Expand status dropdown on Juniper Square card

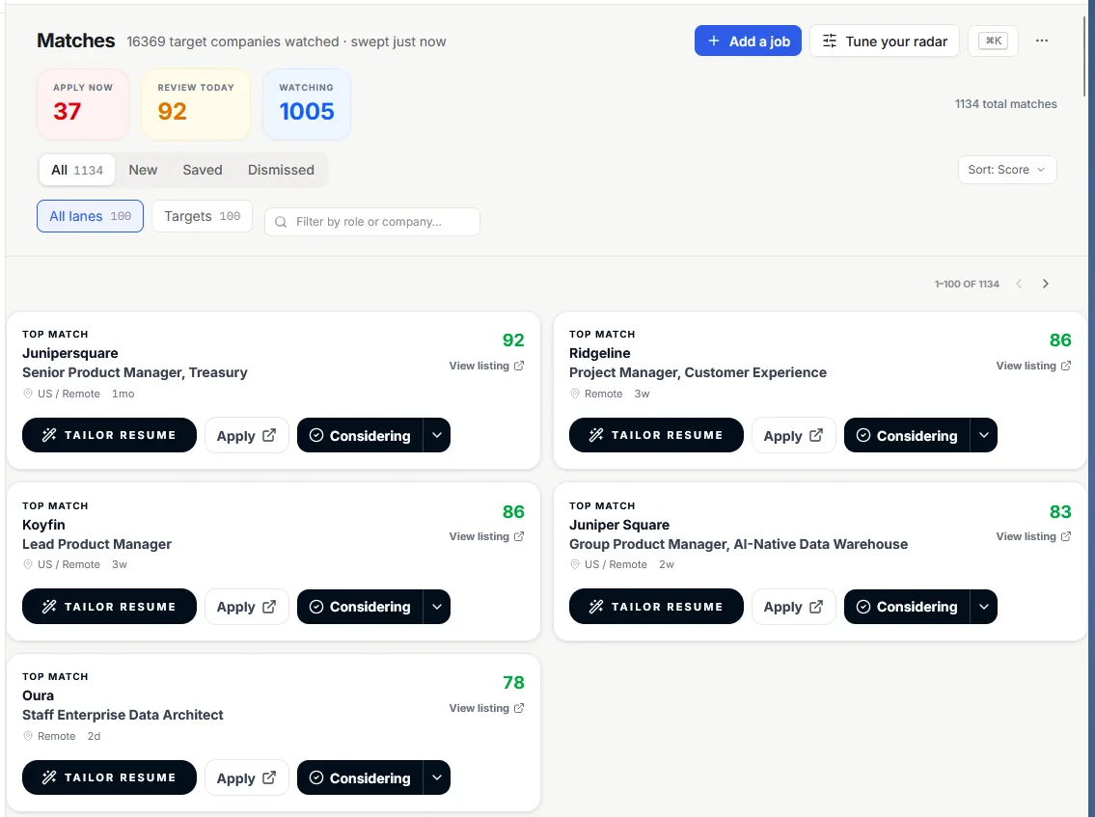tap(984, 606)
